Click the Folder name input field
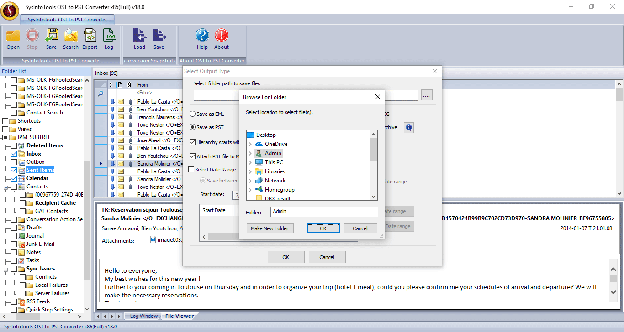This screenshot has width=624, height=332. pos(324,212)
